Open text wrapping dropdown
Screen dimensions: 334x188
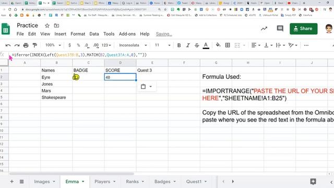(281, 45)
